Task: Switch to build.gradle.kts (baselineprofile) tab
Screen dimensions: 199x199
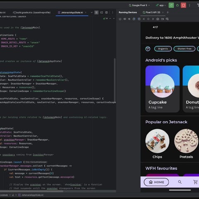Action: point(32,12)
